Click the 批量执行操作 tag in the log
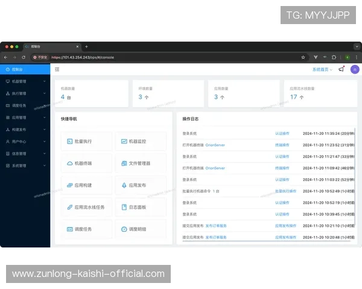The width and height of the screenshot is (362, 289). coord(285,191)
